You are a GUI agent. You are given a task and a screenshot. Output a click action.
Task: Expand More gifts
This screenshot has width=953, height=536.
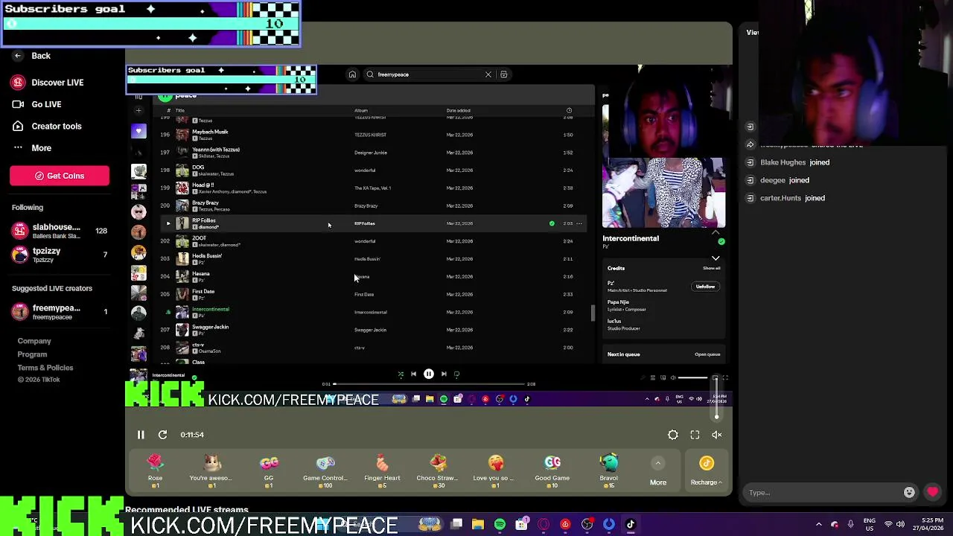[658, 472]
